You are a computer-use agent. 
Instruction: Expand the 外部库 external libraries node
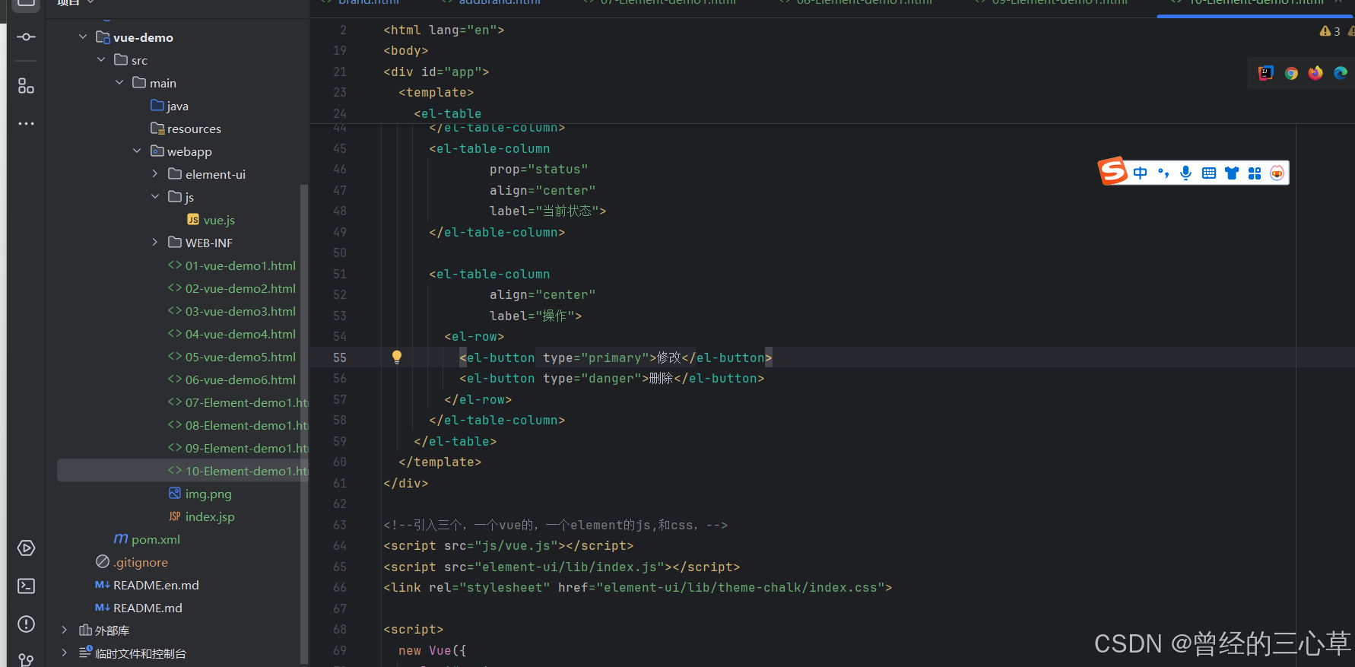pos(64,630)
